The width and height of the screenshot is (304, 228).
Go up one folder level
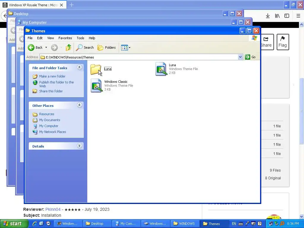tap(69, 47)
